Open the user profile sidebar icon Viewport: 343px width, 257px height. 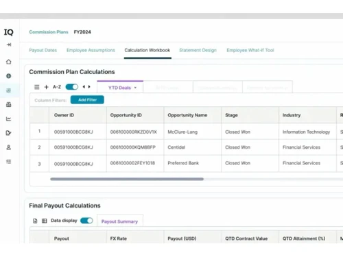pos(9,147)
